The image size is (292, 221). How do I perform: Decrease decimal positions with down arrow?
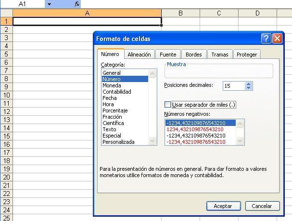(248, 88)
